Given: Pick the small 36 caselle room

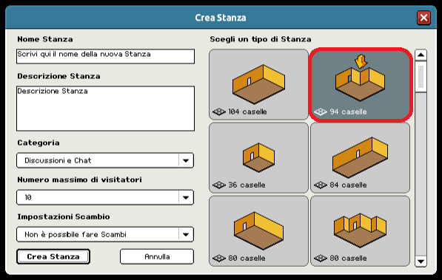Looking at the screenshot, I should pyautogui.click(x=258, y=157).
